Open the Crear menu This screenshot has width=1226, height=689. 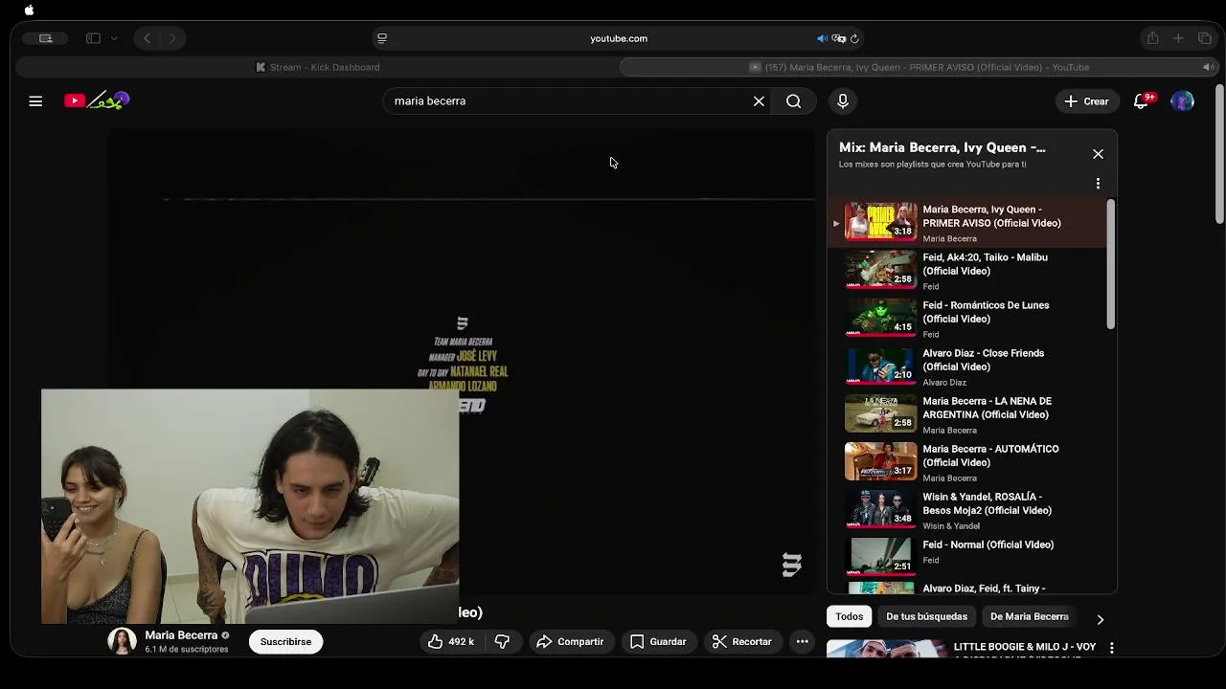click(x=1086, y=100)
